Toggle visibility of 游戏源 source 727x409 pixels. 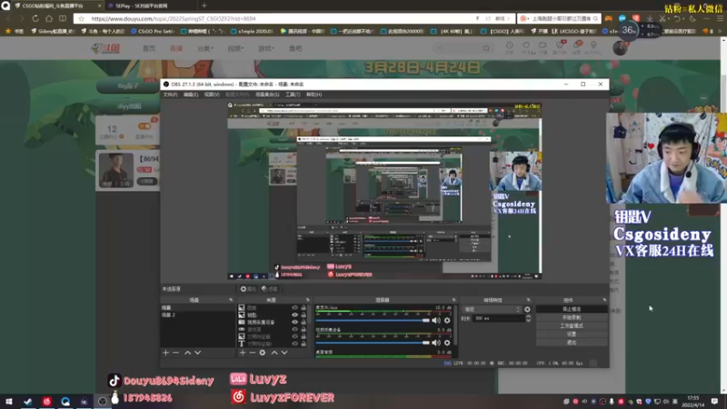point(294,329)
